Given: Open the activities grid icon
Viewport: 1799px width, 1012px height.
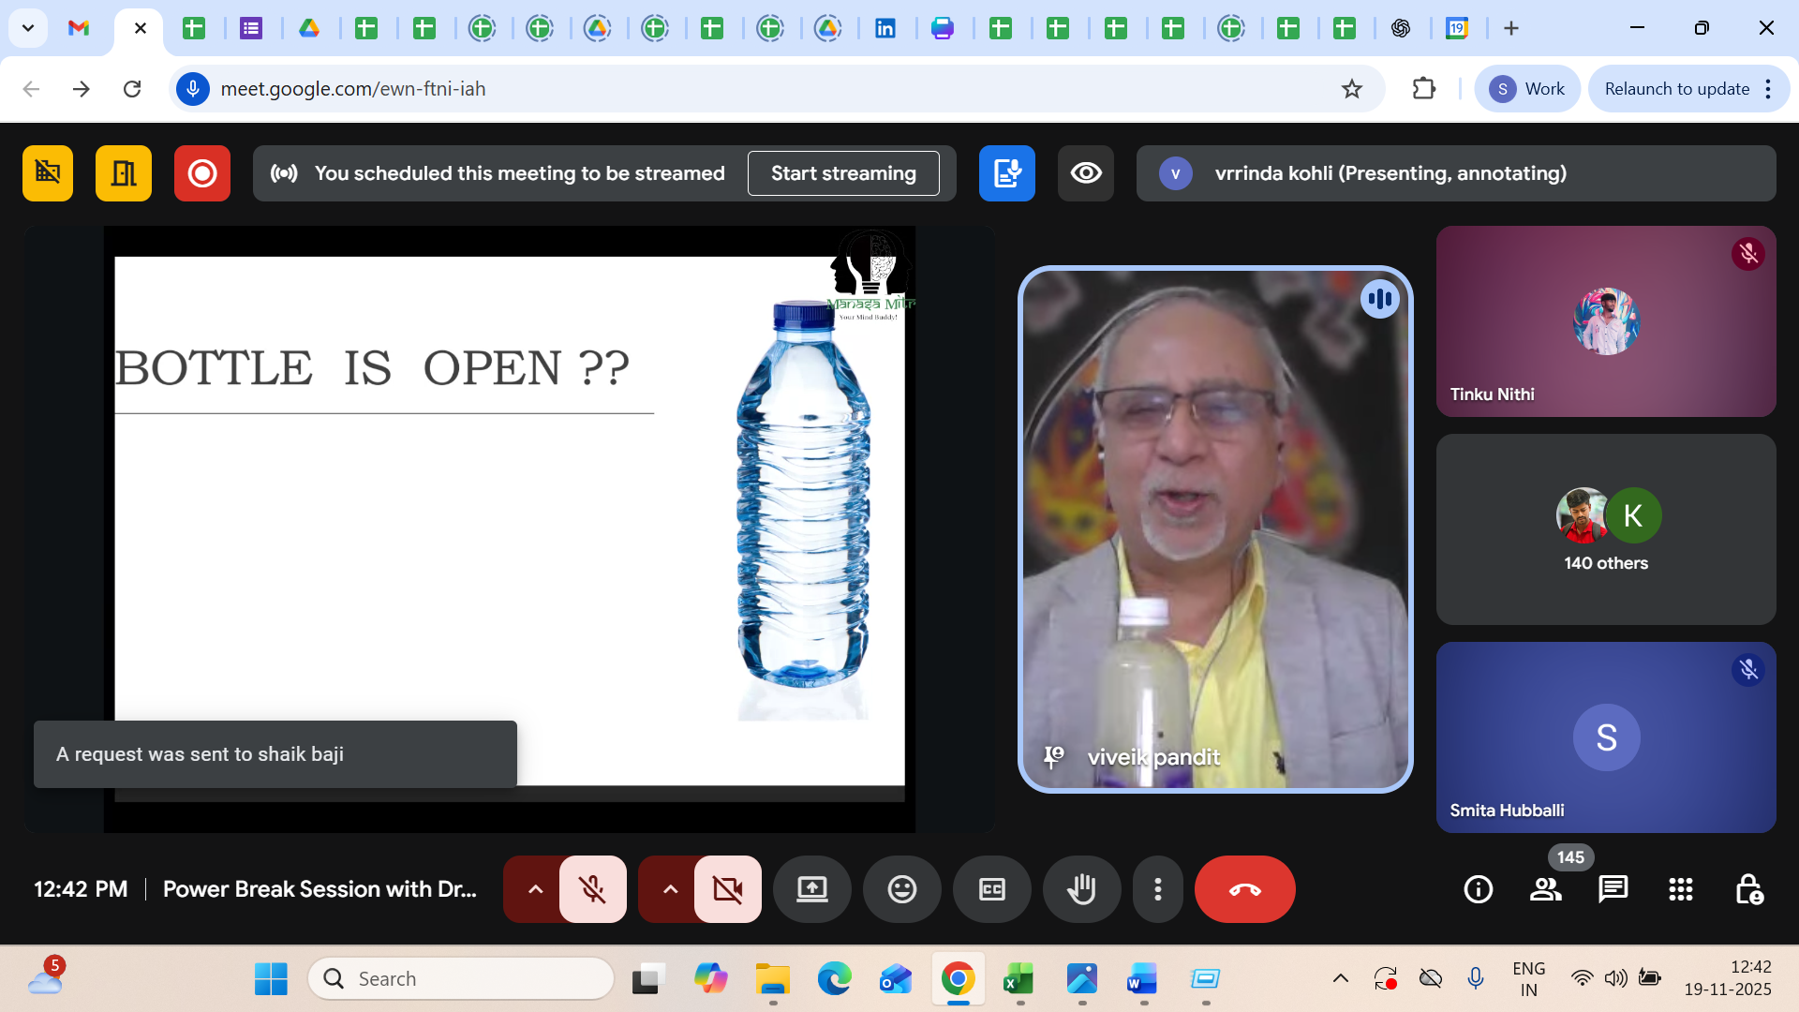Looking at the screenshot, I should coord(1680,889).
